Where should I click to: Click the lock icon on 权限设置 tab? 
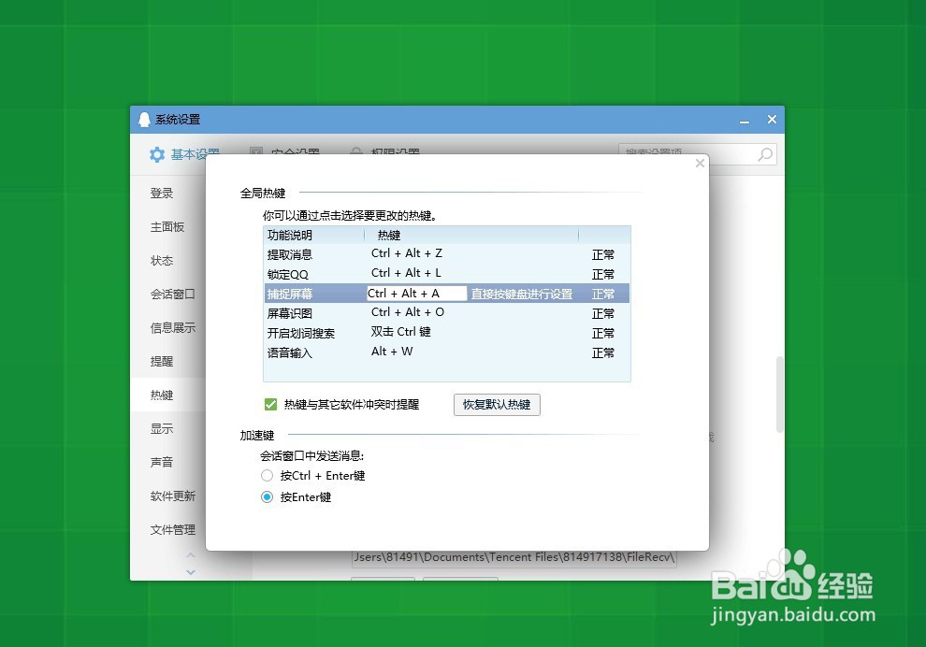click(x=357, y=152)
